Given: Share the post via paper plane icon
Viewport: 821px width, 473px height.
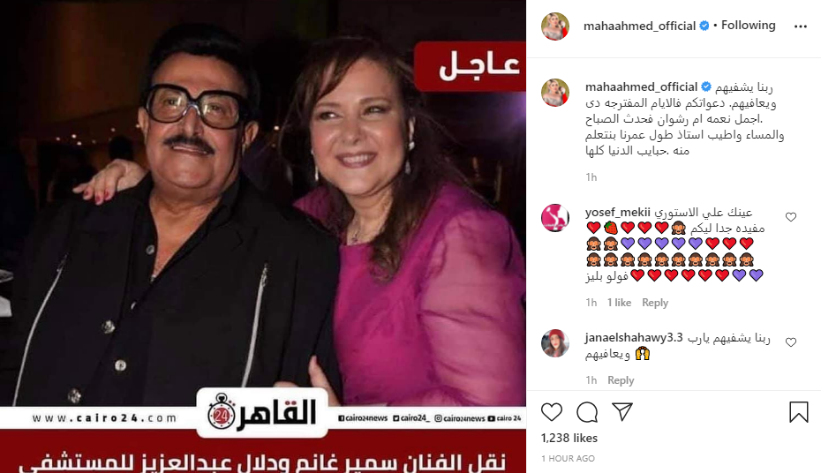Looking at the screenshot, I should tap(622, 412).
